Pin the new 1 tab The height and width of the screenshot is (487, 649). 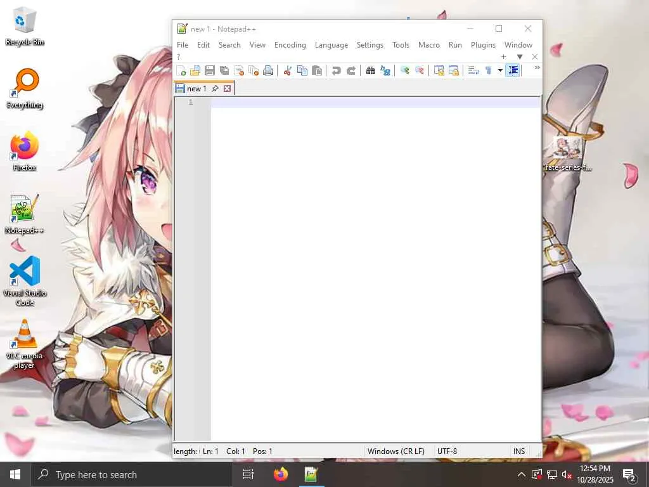[x=215, y=88]
